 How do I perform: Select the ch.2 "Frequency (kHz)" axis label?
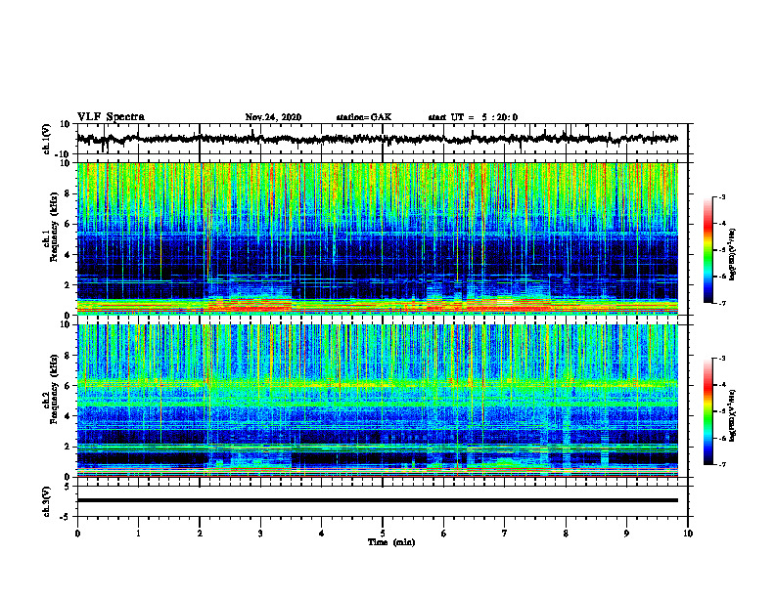(x=55, y=389)
